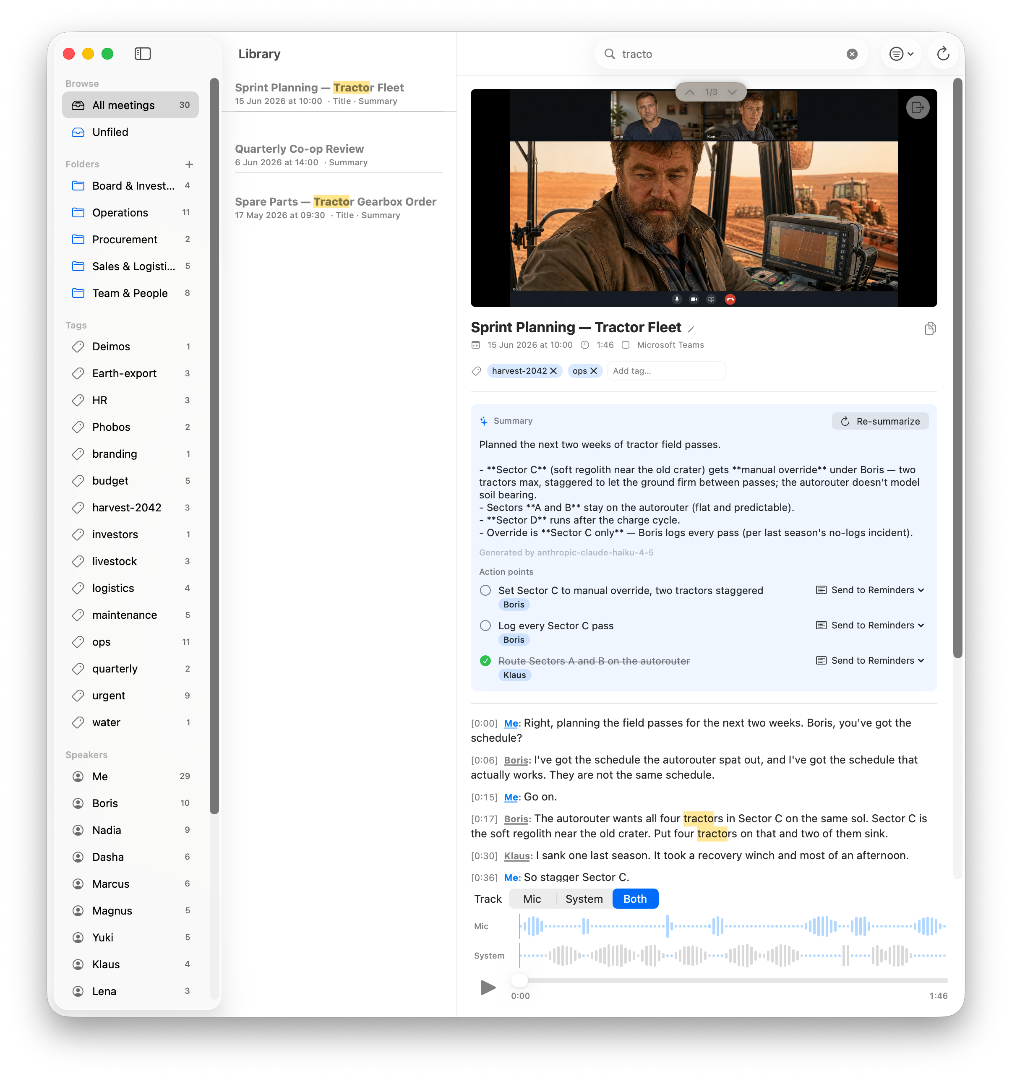Open Send to Reminders for Set Sector C

tap(870, 590)
